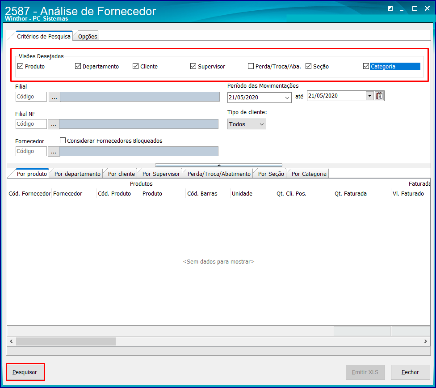436x388 pixels.
Task: Collapse the search criteria panel splitter
Action: pos(218,165)
